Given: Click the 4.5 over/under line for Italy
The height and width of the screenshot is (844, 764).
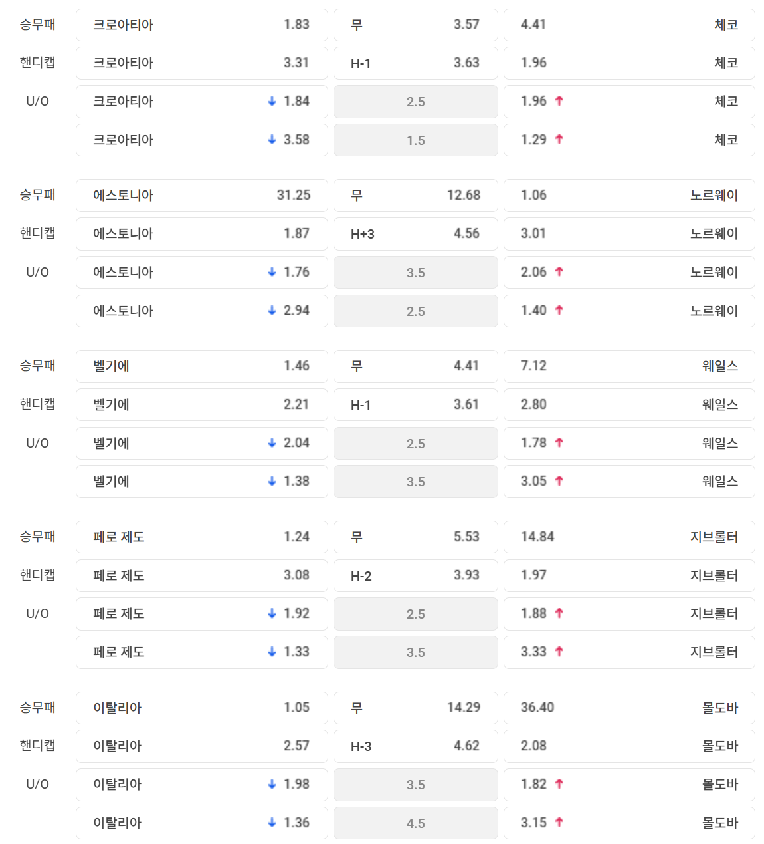Looking at the screenshot, I should (416, 823).
